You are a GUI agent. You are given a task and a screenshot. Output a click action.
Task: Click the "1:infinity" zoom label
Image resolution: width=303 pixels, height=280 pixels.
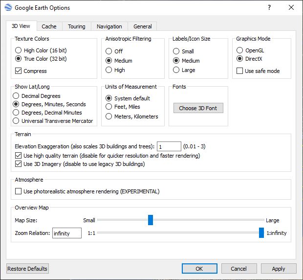pyautogui.click(x=277, y=233)
